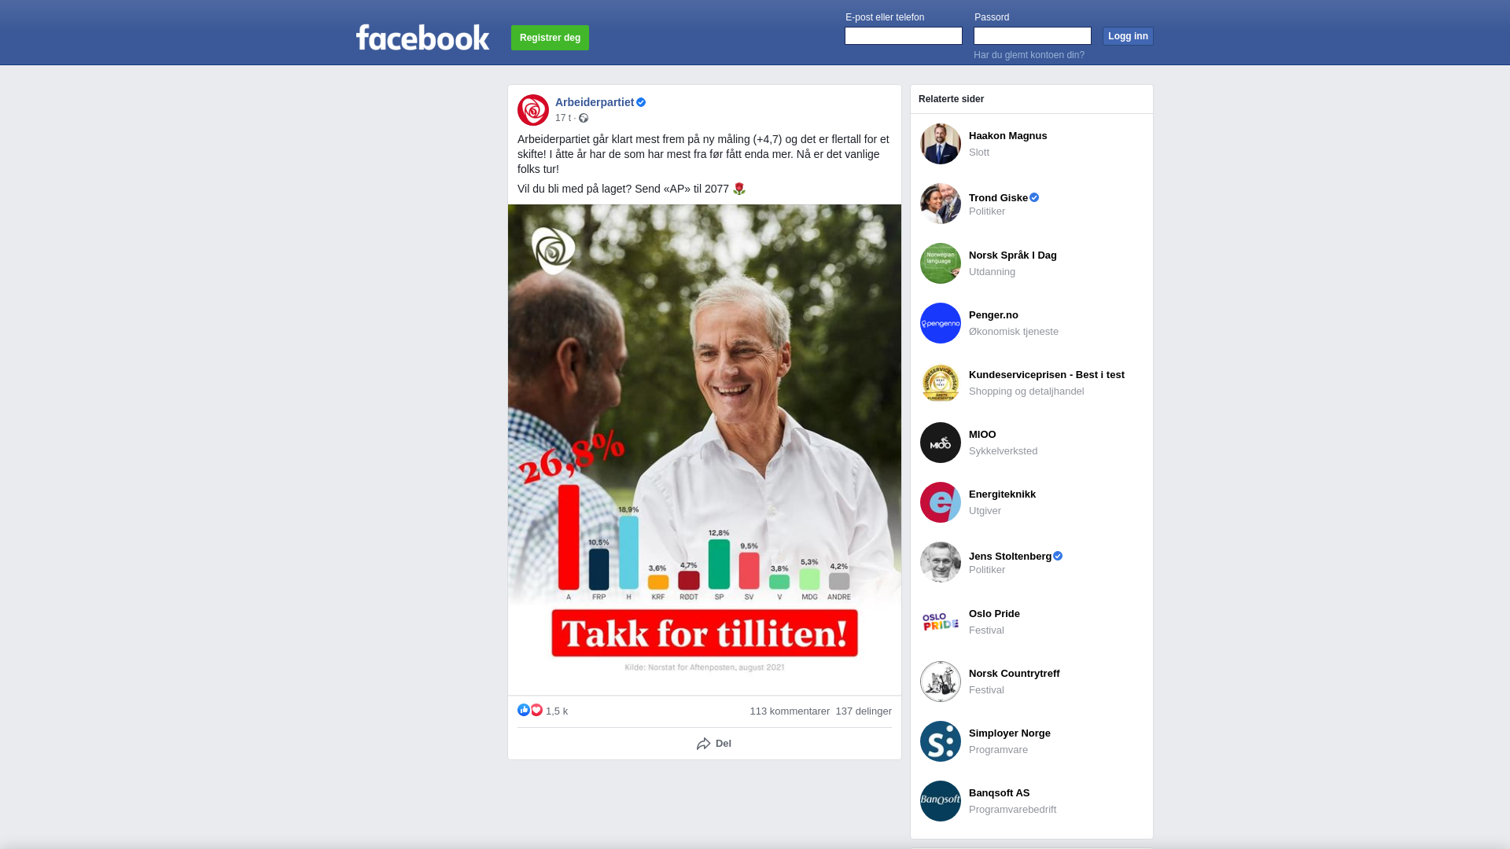This screenshot has width=1510, height=849.
Task: Click the Facebook logo
Action: click(422, 37)
